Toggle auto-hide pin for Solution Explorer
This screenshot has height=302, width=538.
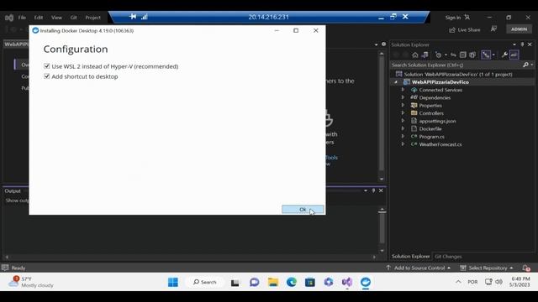(522, 44)
